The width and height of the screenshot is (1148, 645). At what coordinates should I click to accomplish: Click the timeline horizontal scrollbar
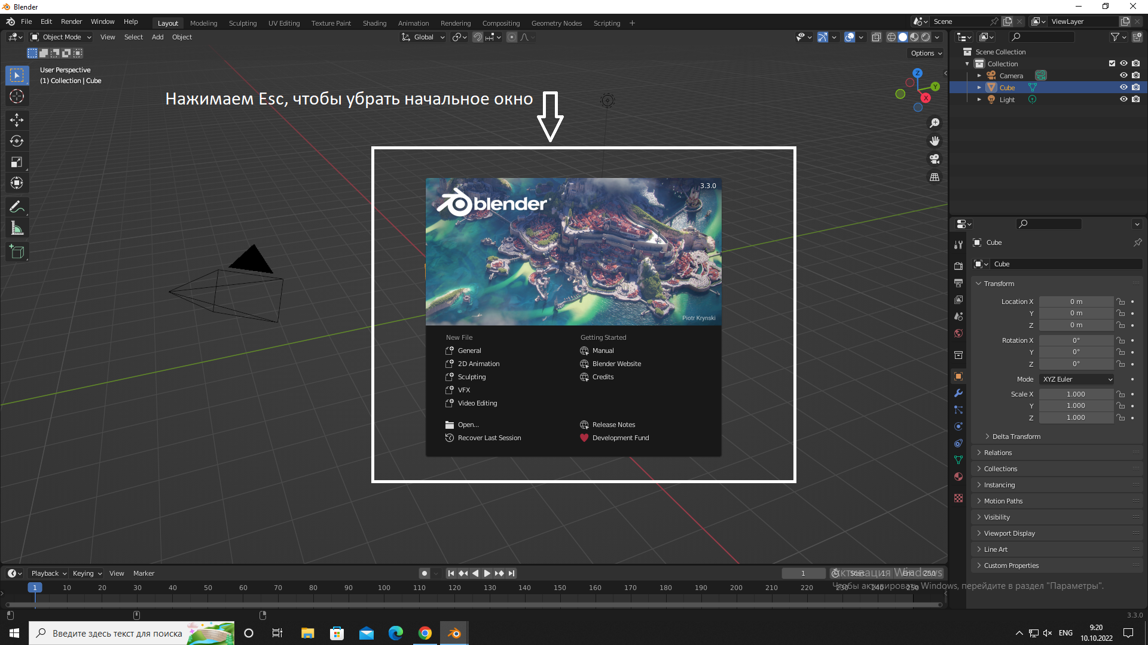(x=472, y=605)
